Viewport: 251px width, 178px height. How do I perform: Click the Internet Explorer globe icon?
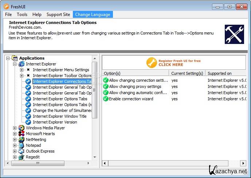tap(21, 64)
